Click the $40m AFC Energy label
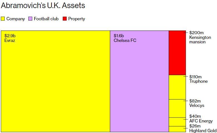This screenshot has height=133, width=217. click(x=201, y=119)
